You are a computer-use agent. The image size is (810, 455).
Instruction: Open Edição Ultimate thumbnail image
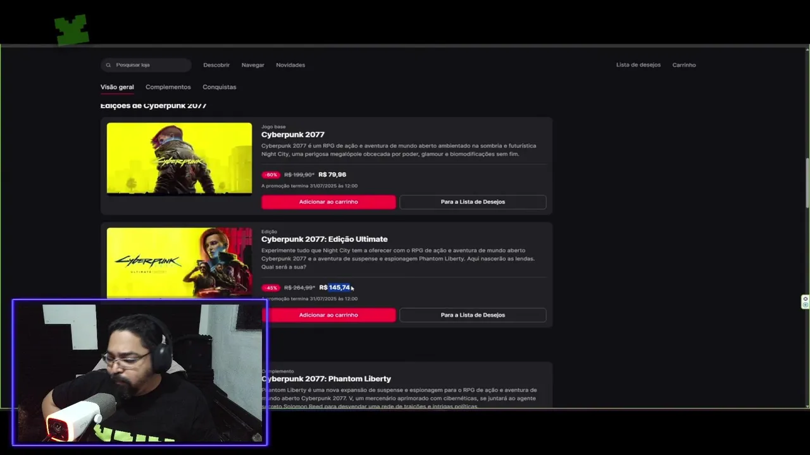click(179, 263)
